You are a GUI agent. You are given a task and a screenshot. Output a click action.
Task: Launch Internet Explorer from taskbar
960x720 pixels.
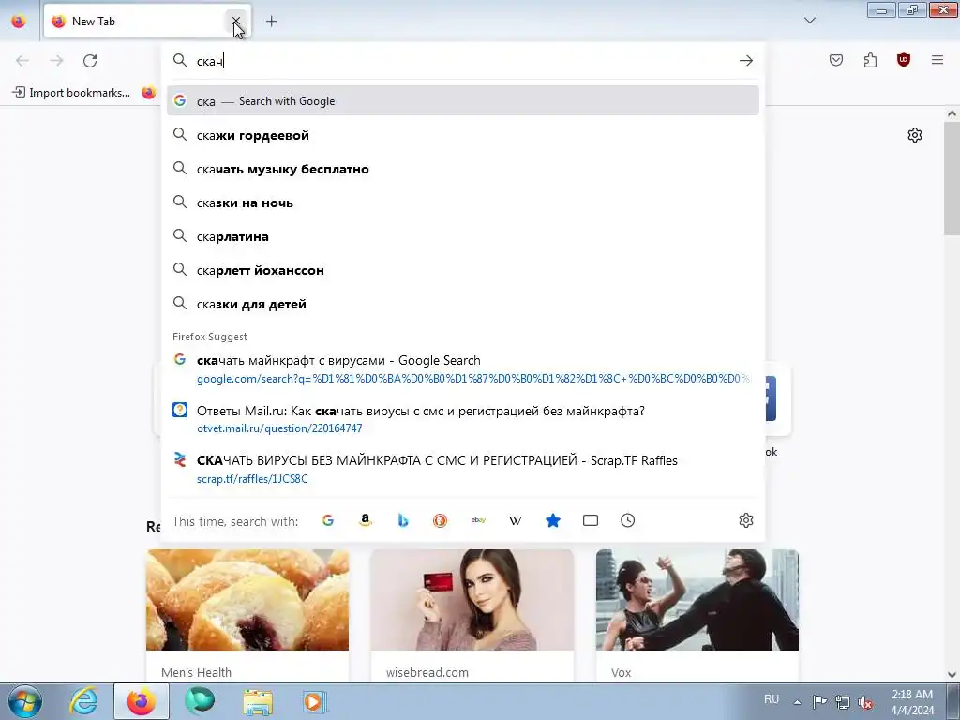(x=83, y=701)
